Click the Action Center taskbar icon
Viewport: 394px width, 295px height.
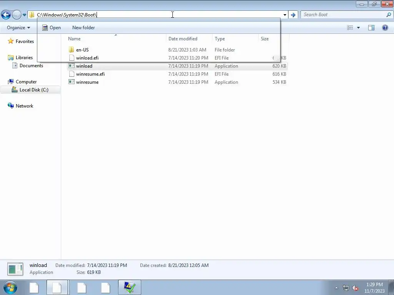click(x=129, y=287)
